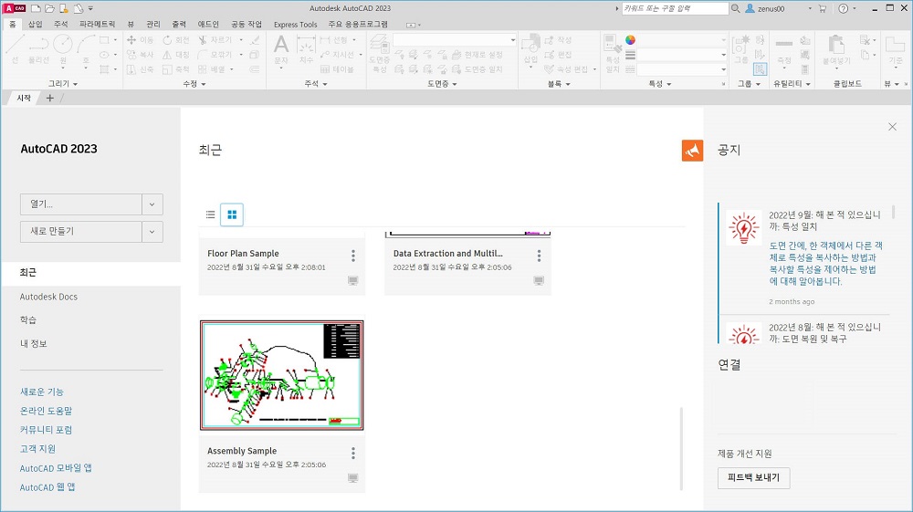This screenshot has width=913, height=512.
Task: Click the Send Feedback (피드백 보내기) button
Action: [x=753, y=477]
